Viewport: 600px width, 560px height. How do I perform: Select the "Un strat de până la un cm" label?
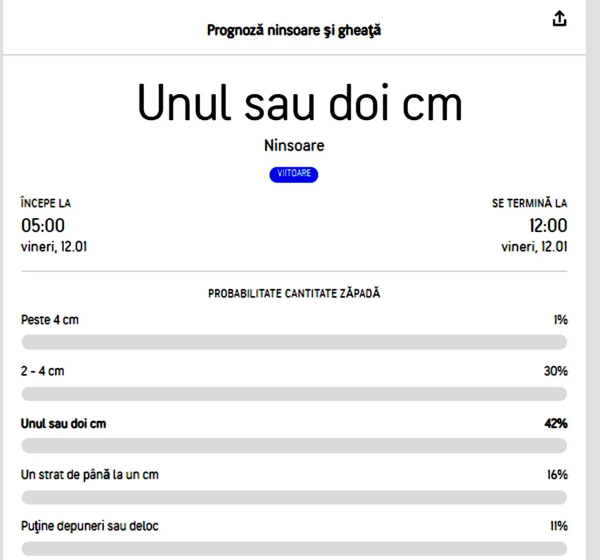tap(90, 475)
